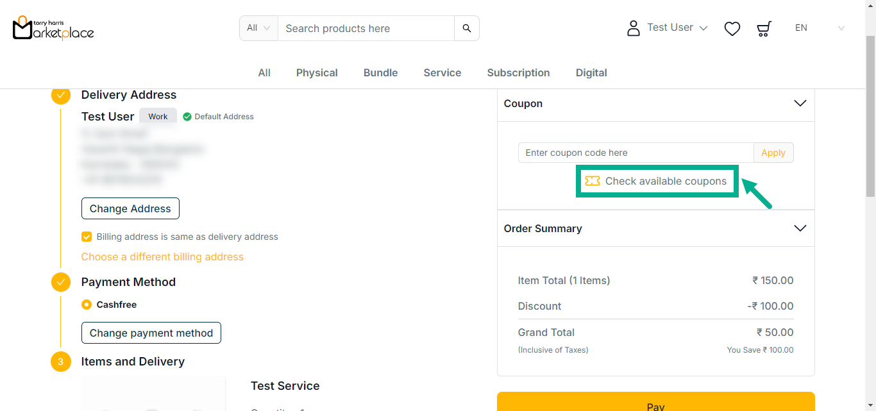Click the vertical page scrollbar
876x411 pixels.
pyautogui.click(x=870, y=115)
